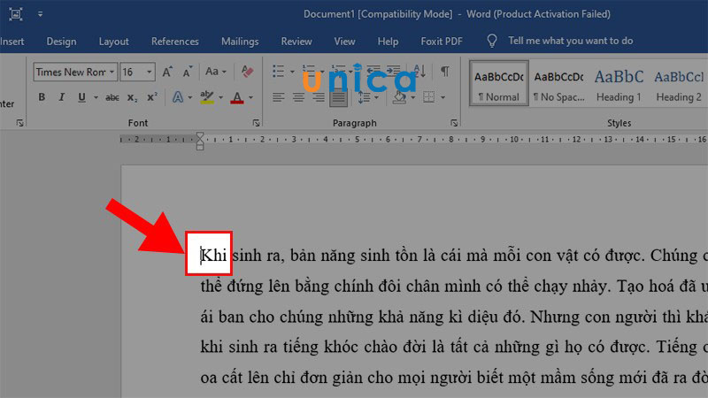
Task: Click Line and Paragraph Spacing icon
Action: (364, 97)
